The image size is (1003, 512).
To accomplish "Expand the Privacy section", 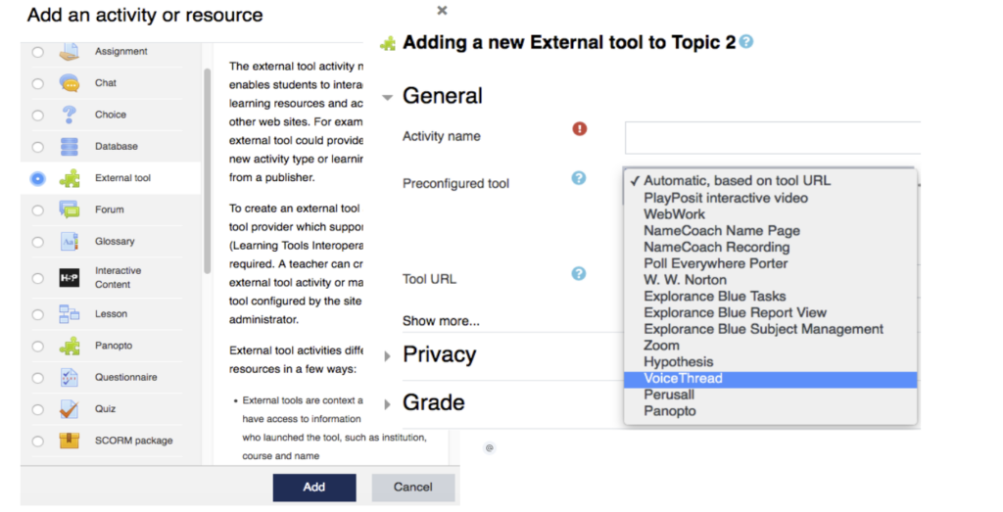I will (x=387, y=356).
